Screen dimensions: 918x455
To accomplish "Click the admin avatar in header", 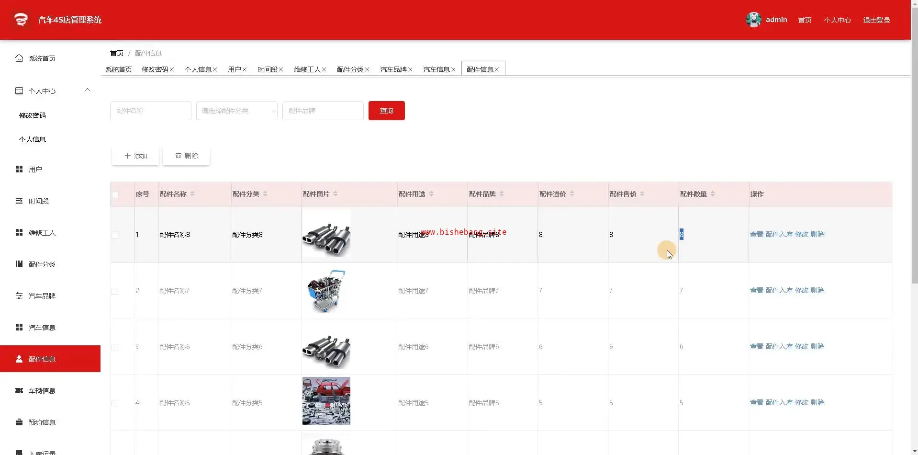I will [753, 20].
